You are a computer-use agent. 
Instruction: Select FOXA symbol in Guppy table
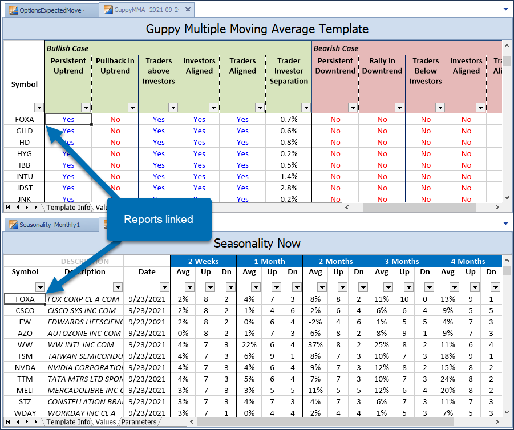pyautogui.click(x=25, y=119)
